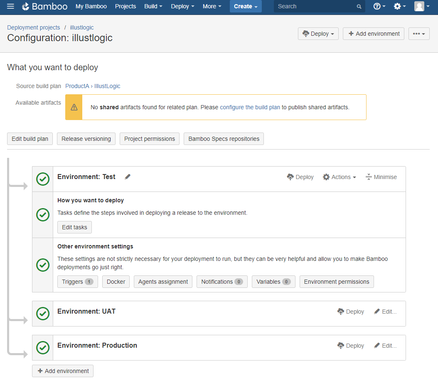438x383 pixels.
Task: Click the search magnifier icon
Action: coord(359,6)
